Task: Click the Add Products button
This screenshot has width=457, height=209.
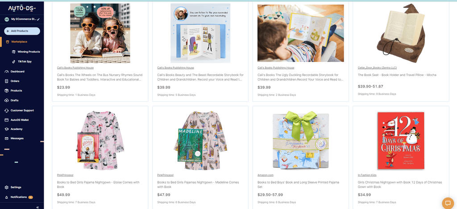Action: (22, 31)
